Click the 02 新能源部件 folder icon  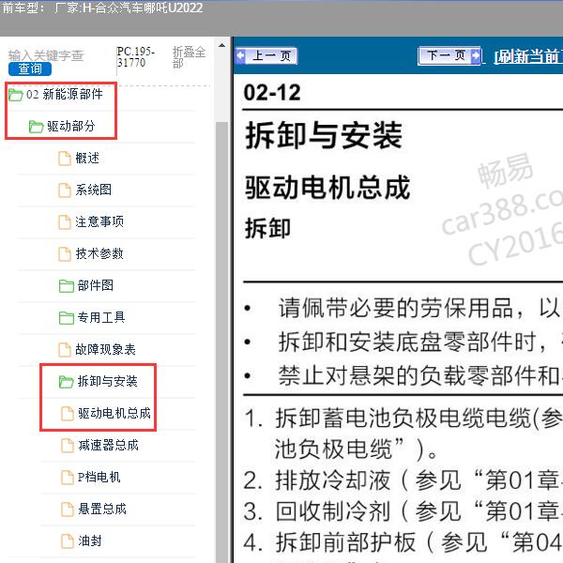click(16, 95)
